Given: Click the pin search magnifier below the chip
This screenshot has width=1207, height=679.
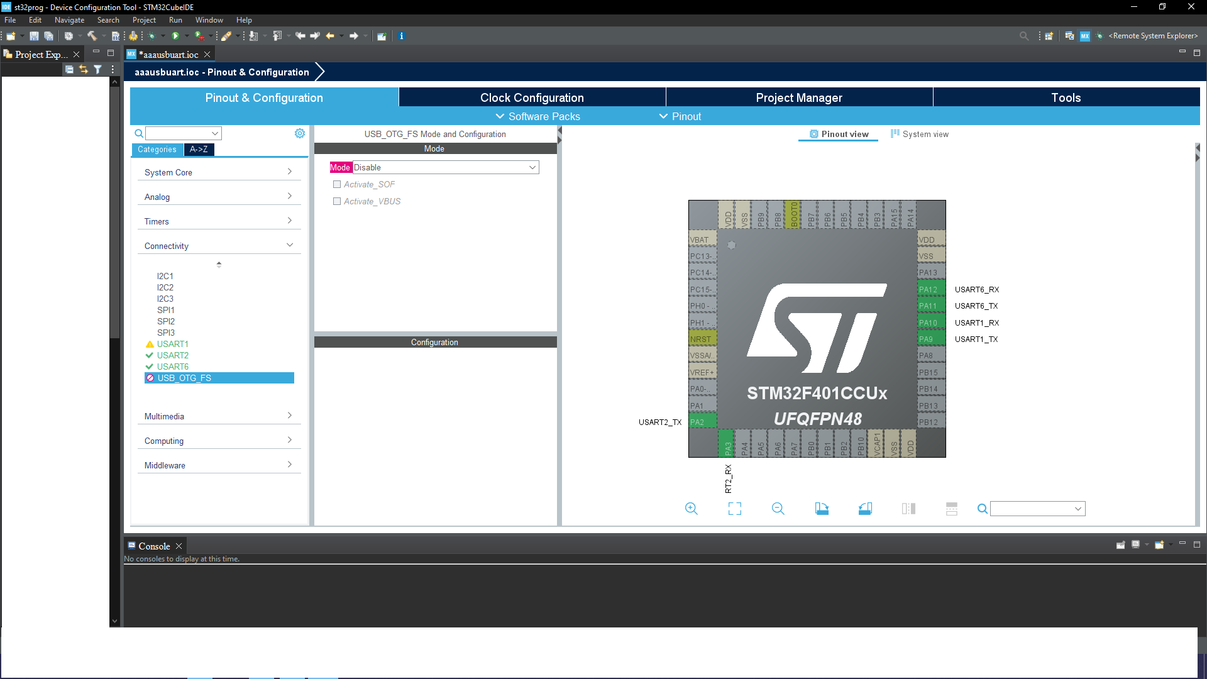Looking at the screenshot, I should point(983,509).
